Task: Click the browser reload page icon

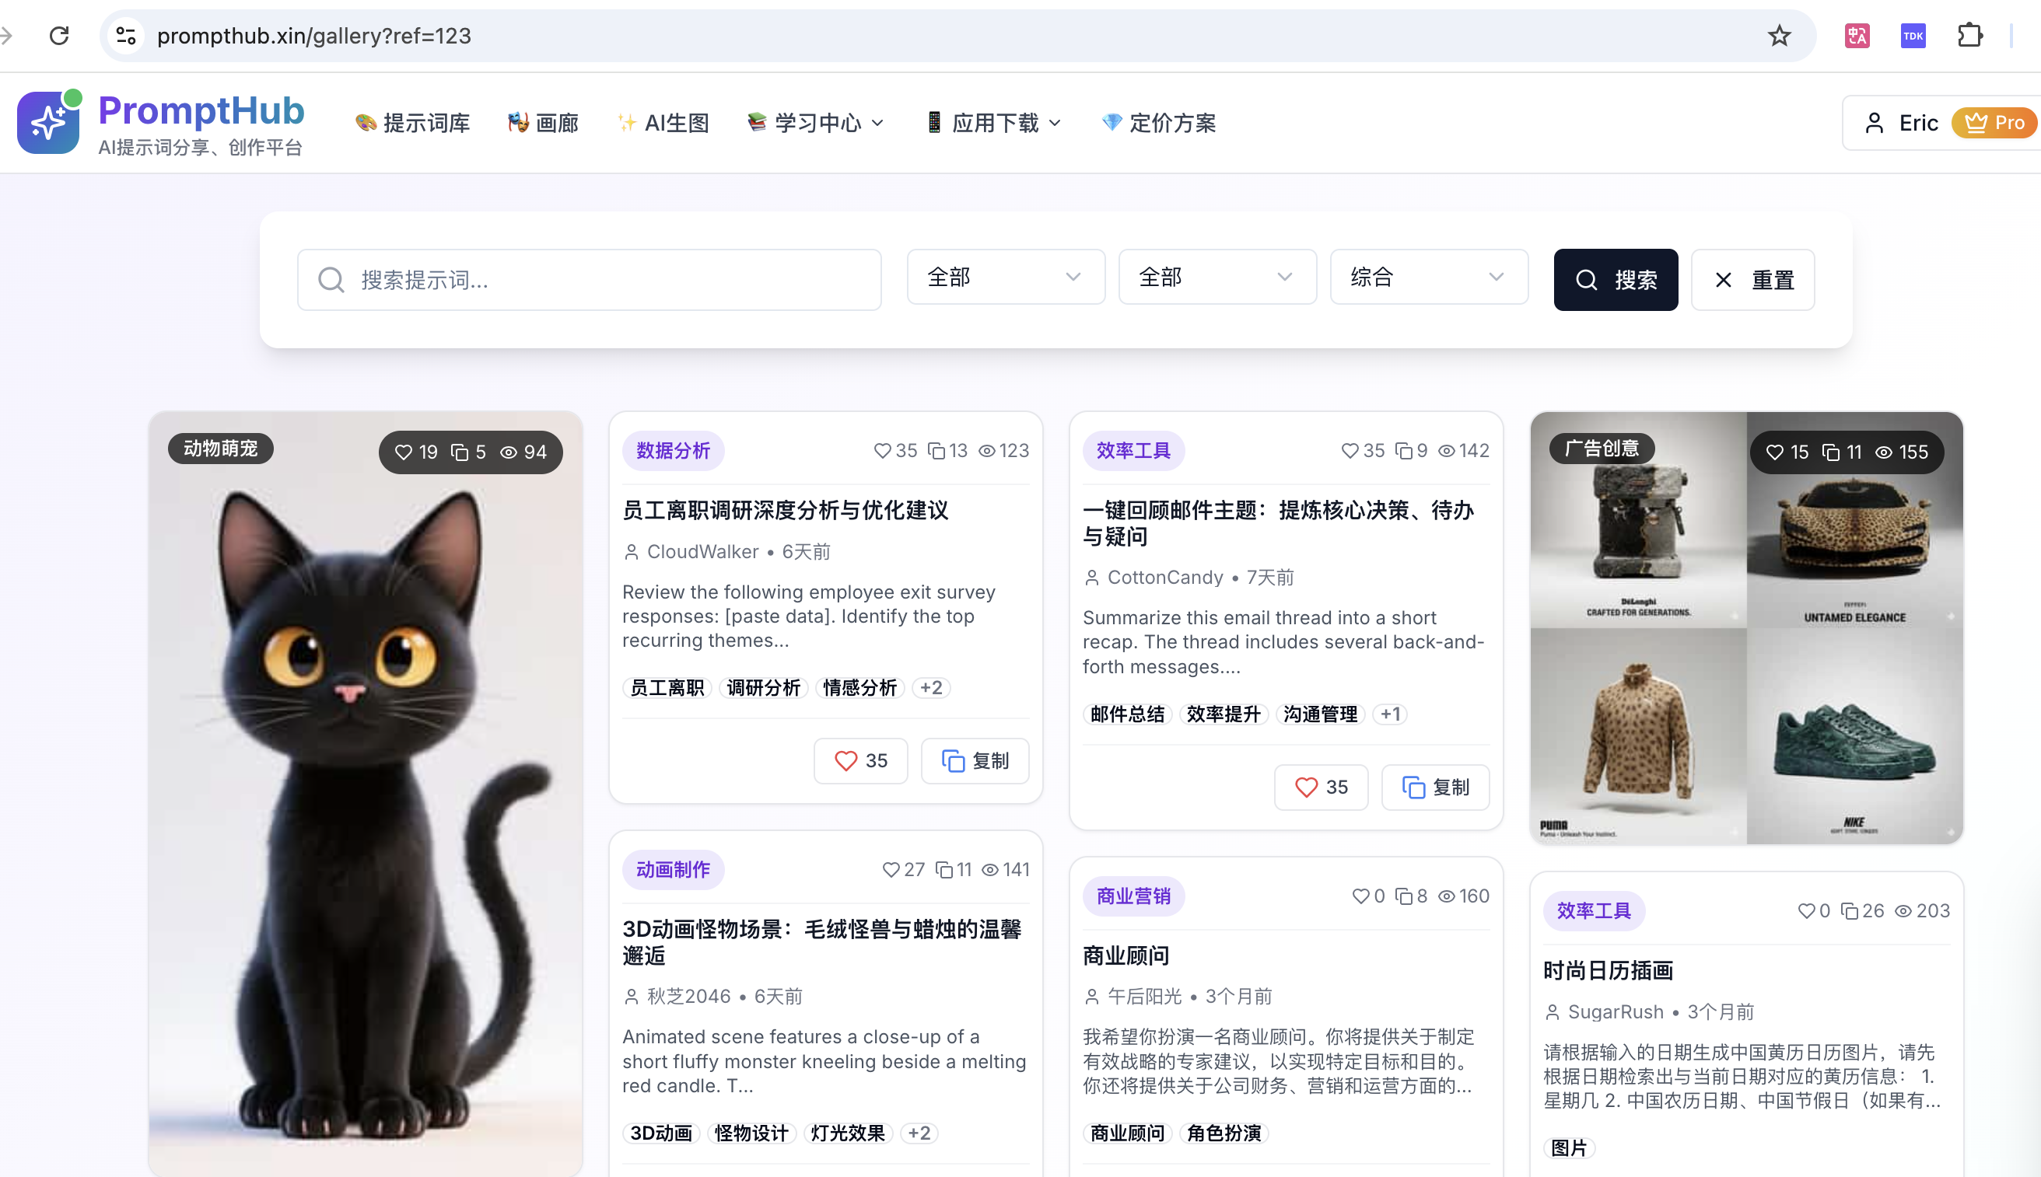Action: pos(59,36)
